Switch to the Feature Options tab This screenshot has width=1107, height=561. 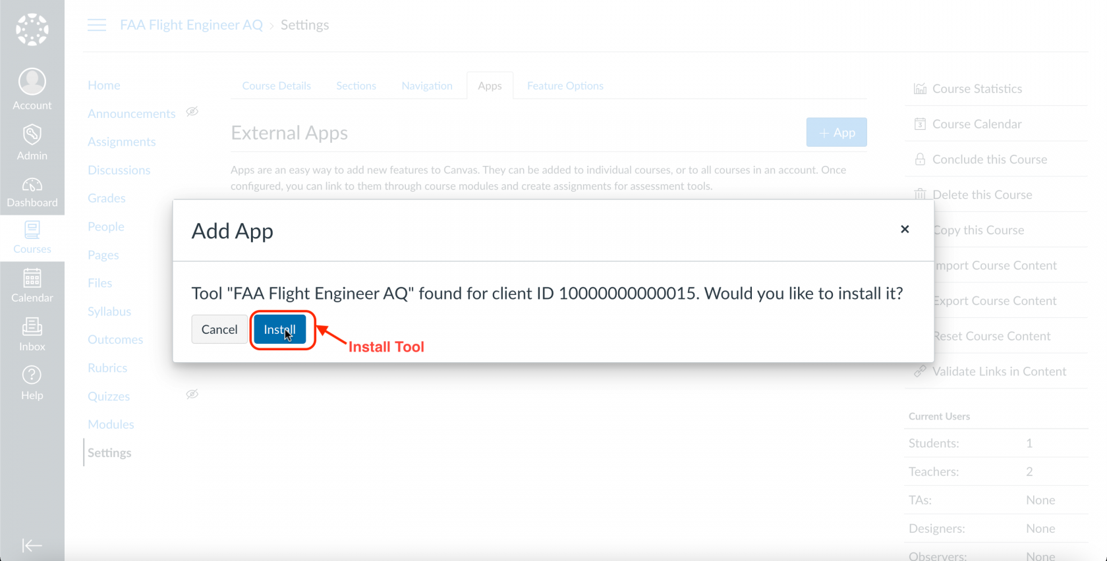(565, 86)
